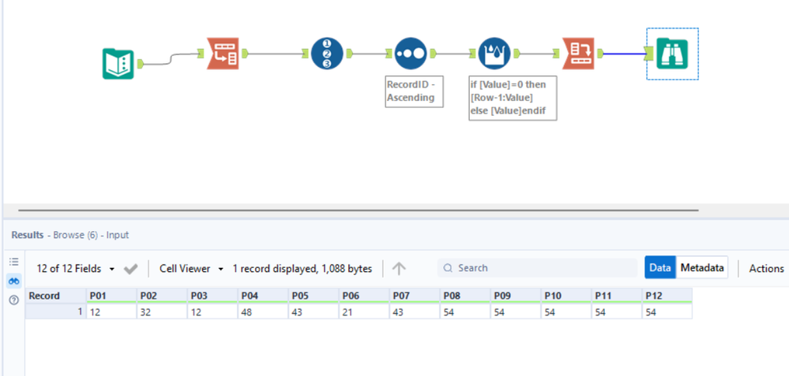Click the P04 column header
Image resolution: width=789 pixels, height=376 pixels.
(263, 296)
